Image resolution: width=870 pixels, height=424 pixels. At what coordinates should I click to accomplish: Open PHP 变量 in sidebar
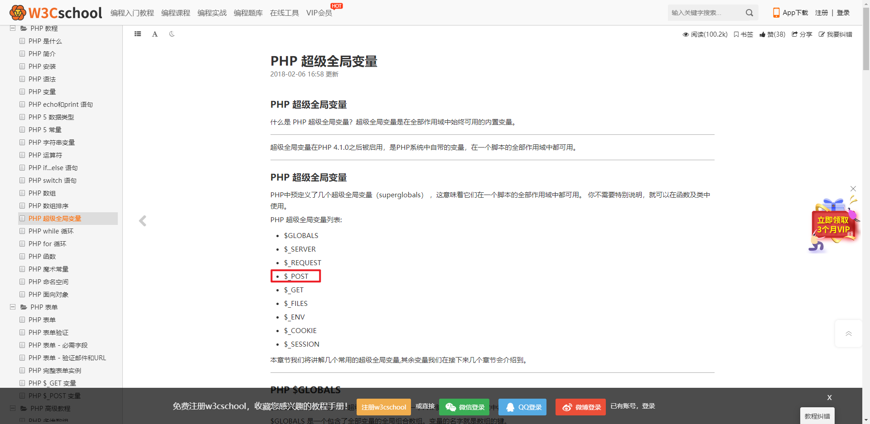click(42, 92)
